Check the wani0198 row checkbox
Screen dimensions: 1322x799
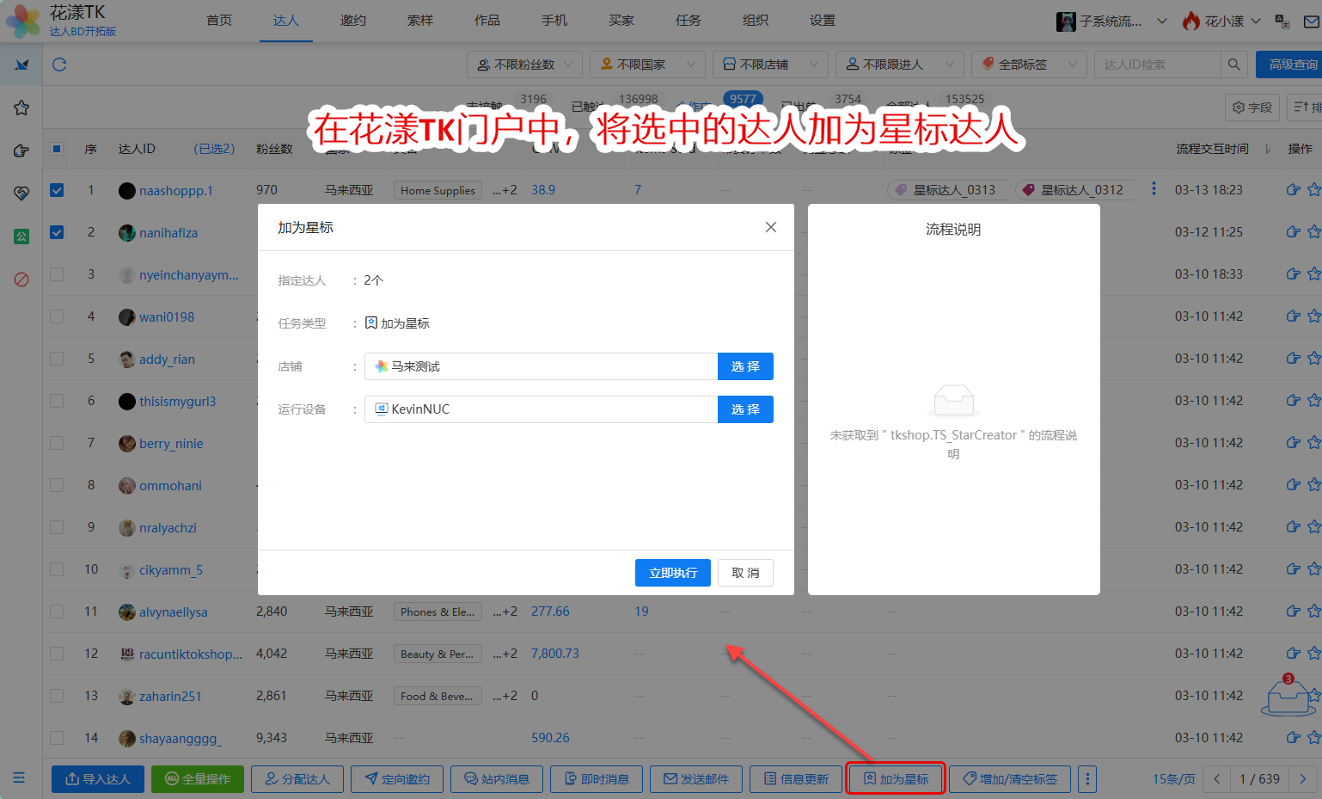pyautogui.click(x=57, y=317)
